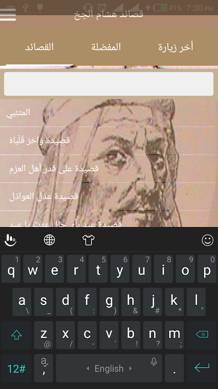Open poem قصيدة على قدر أهل العزم

(109, 169)
